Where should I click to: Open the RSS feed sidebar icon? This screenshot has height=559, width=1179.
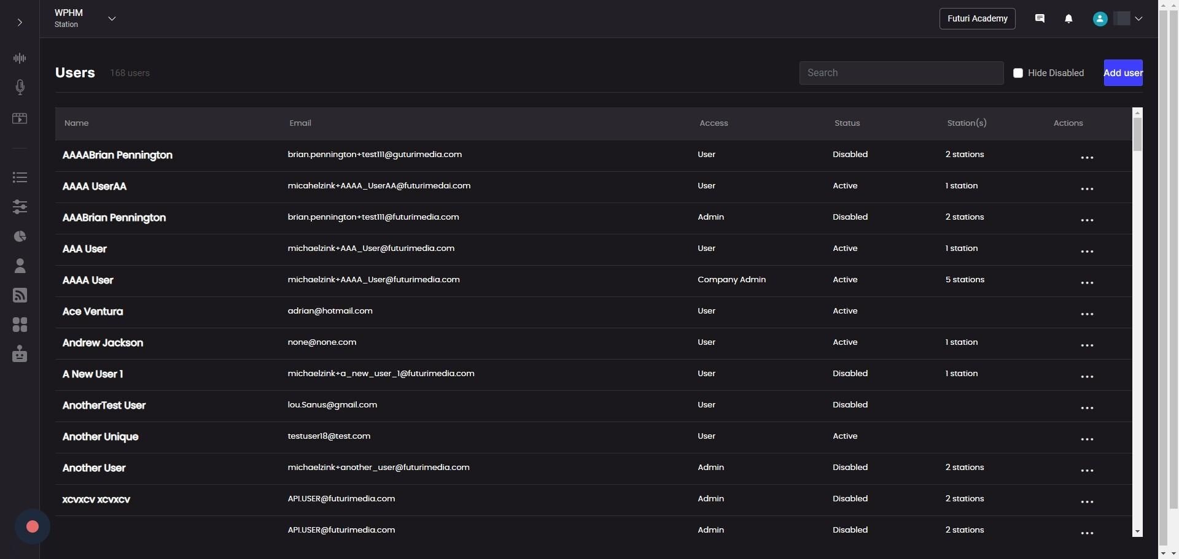(x=20, y=295)
